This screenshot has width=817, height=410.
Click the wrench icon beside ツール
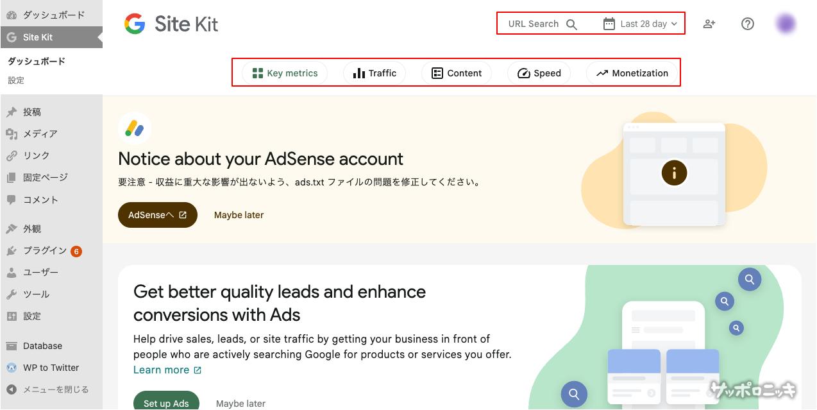[12, 295]
